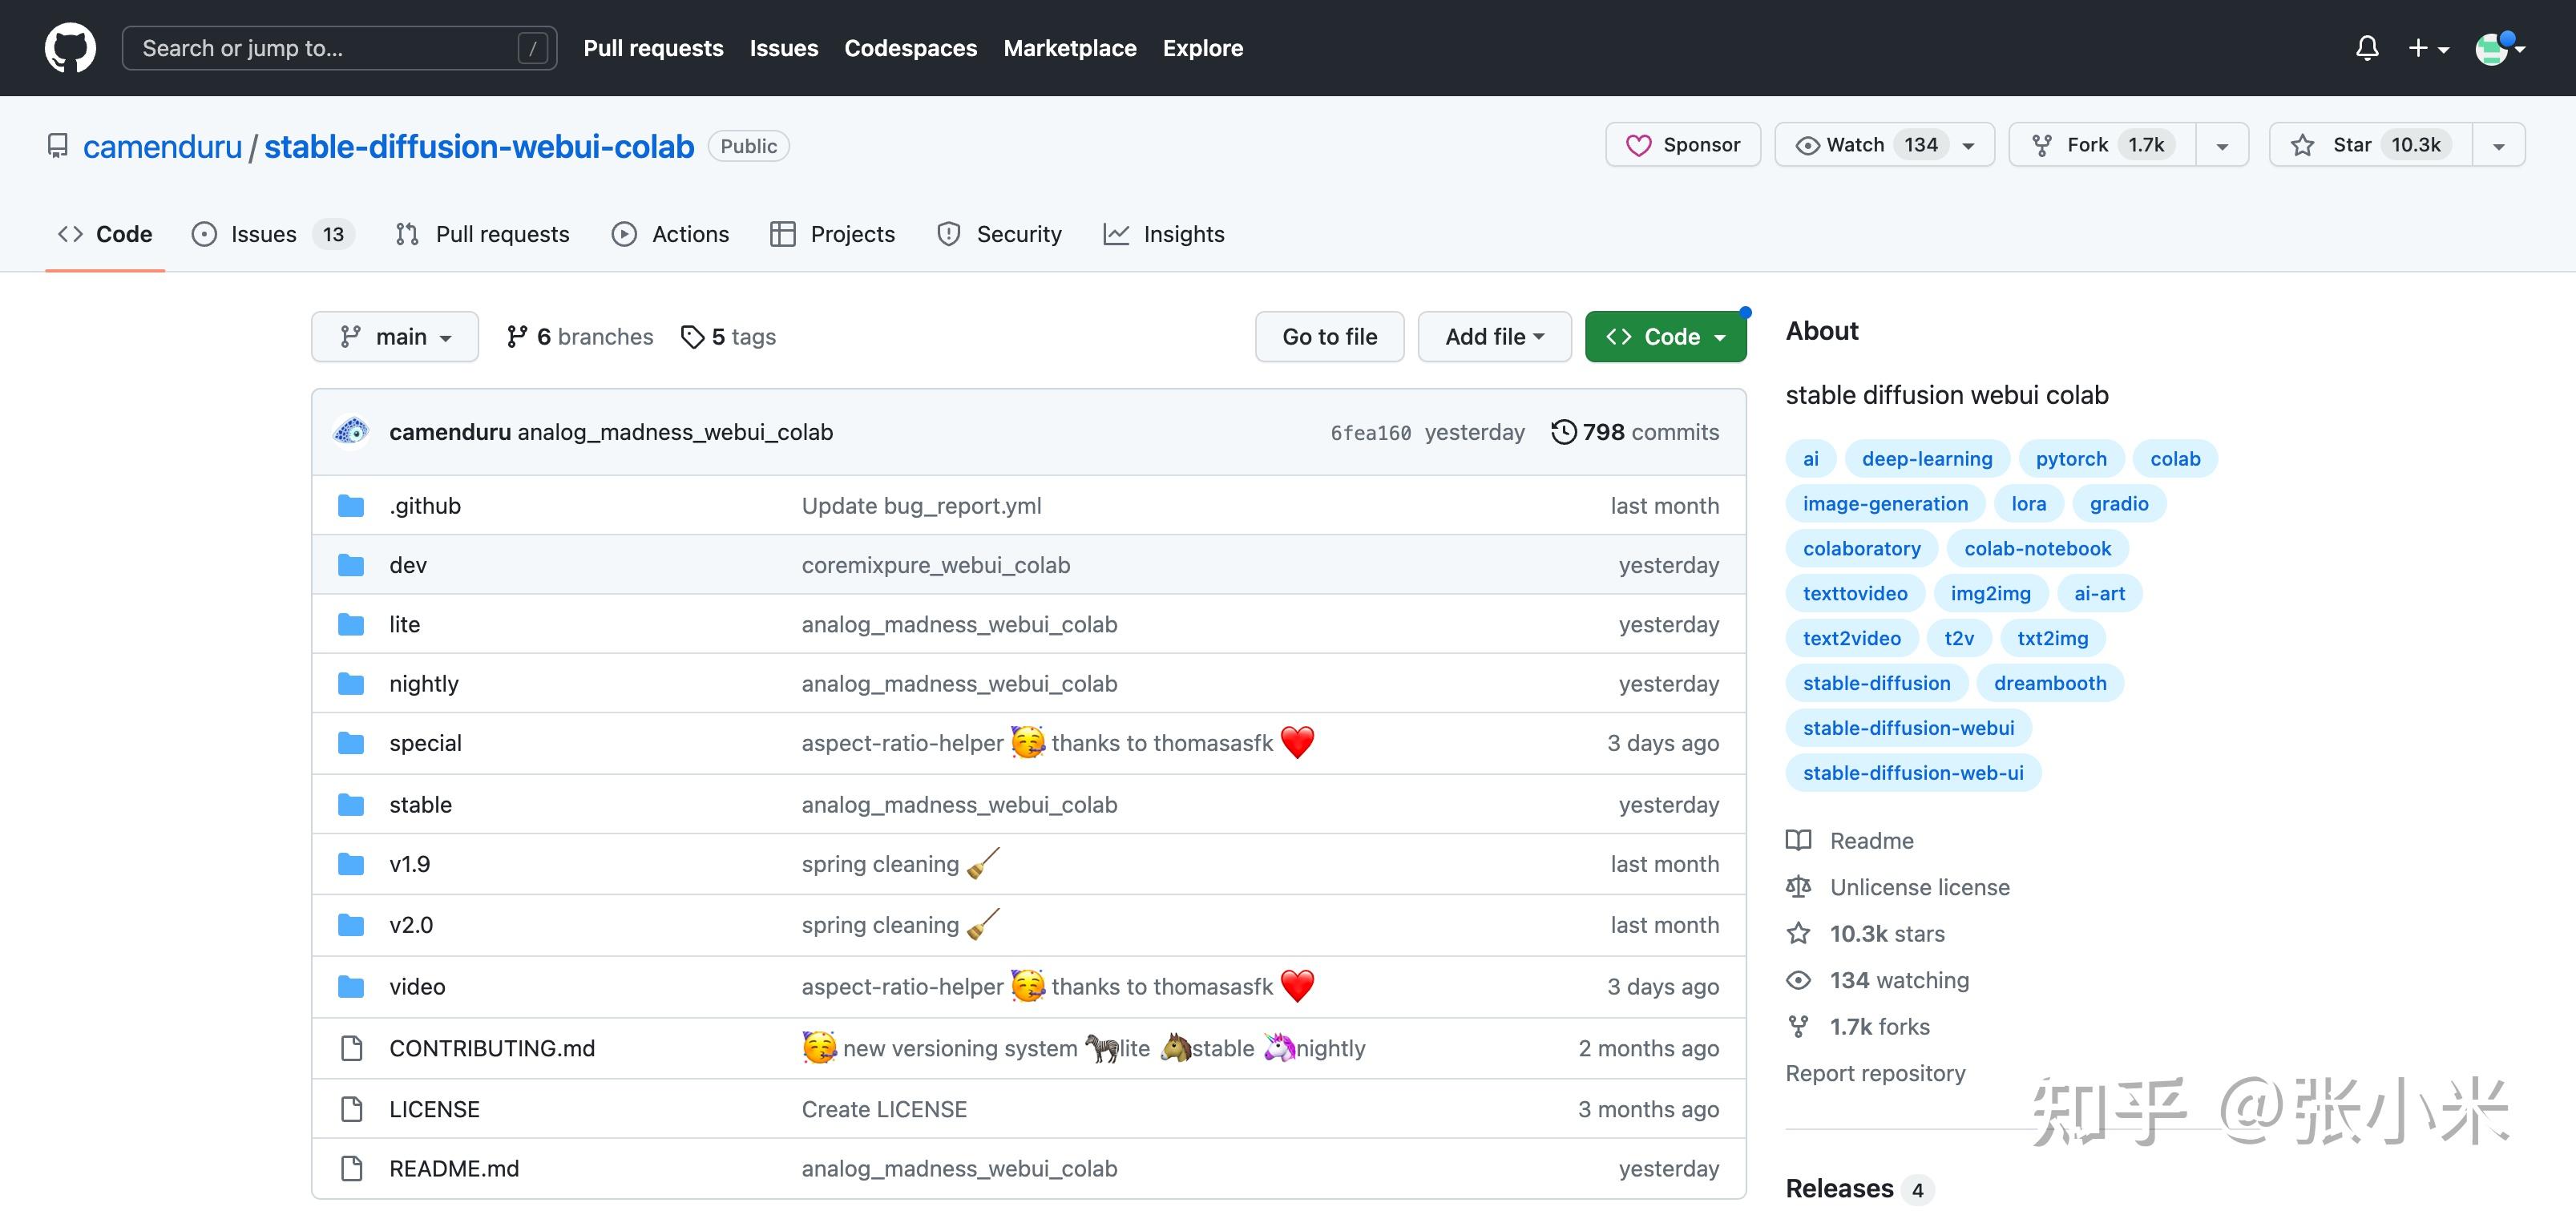Expand the main branch dropdown
Image resolution: width=2576 pixels, height=1215 pixels.
[x=395, y=337]
